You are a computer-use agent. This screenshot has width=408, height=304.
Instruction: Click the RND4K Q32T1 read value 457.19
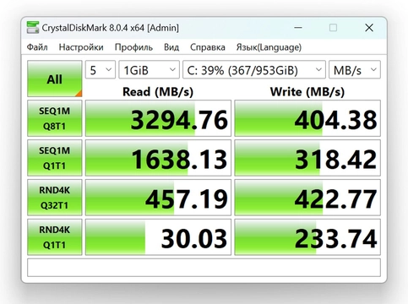158,198
